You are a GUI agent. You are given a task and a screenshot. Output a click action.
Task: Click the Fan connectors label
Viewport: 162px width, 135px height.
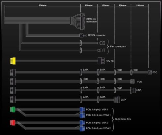pos(118,47)
